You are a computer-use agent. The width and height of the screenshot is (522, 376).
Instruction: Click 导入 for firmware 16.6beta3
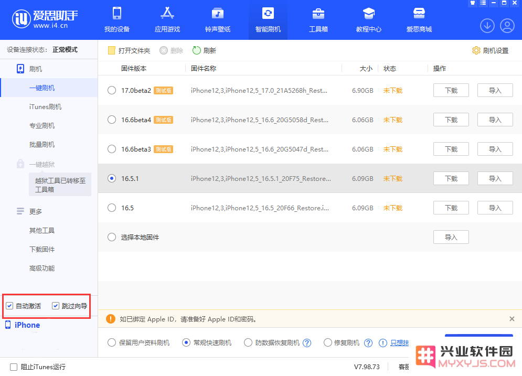tap(495, 149)
